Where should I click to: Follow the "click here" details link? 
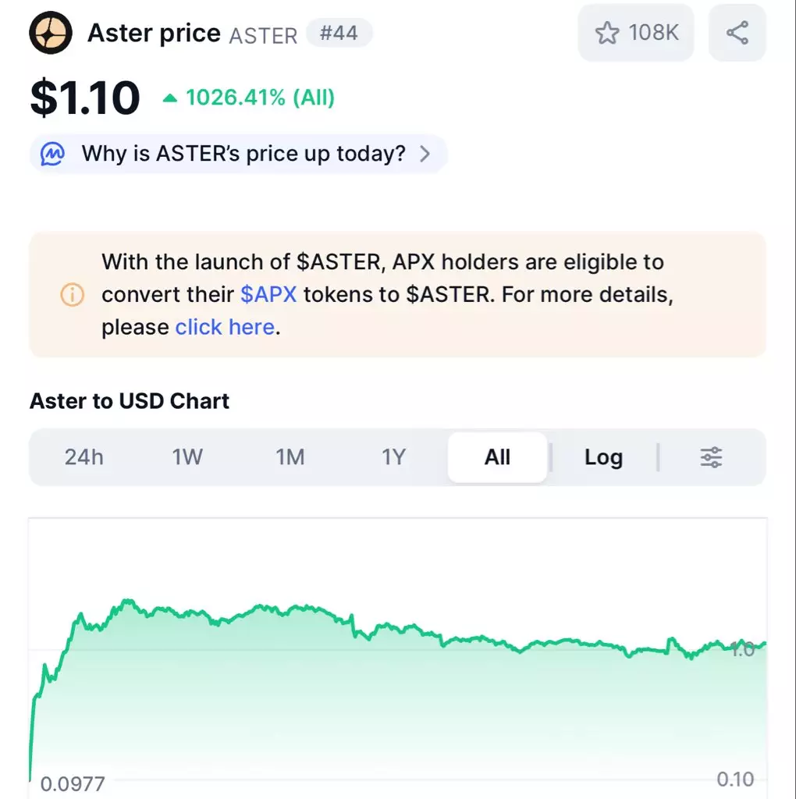[225, 327]
